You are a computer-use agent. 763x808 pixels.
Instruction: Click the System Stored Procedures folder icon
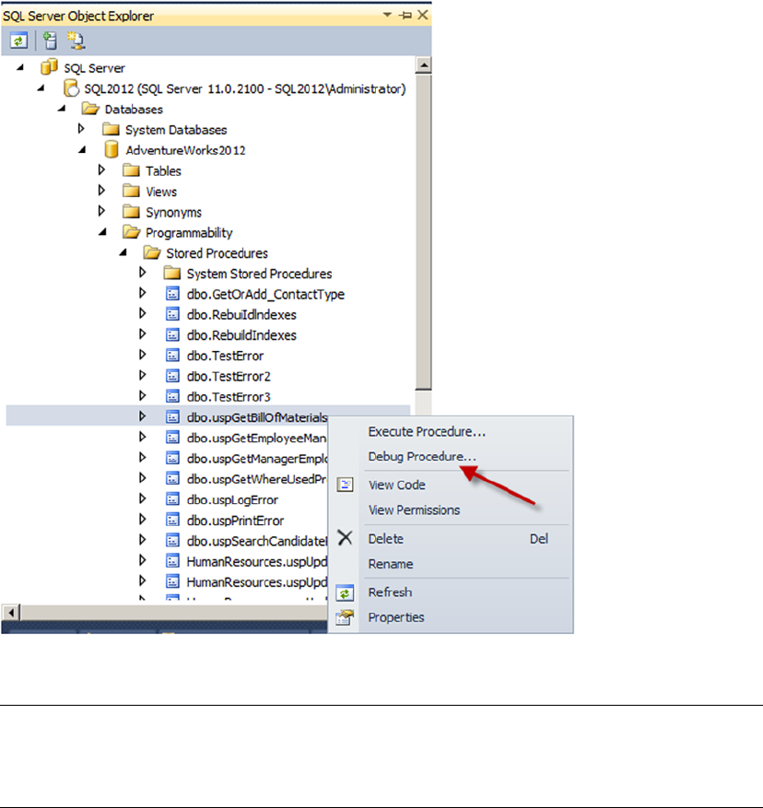172,273
